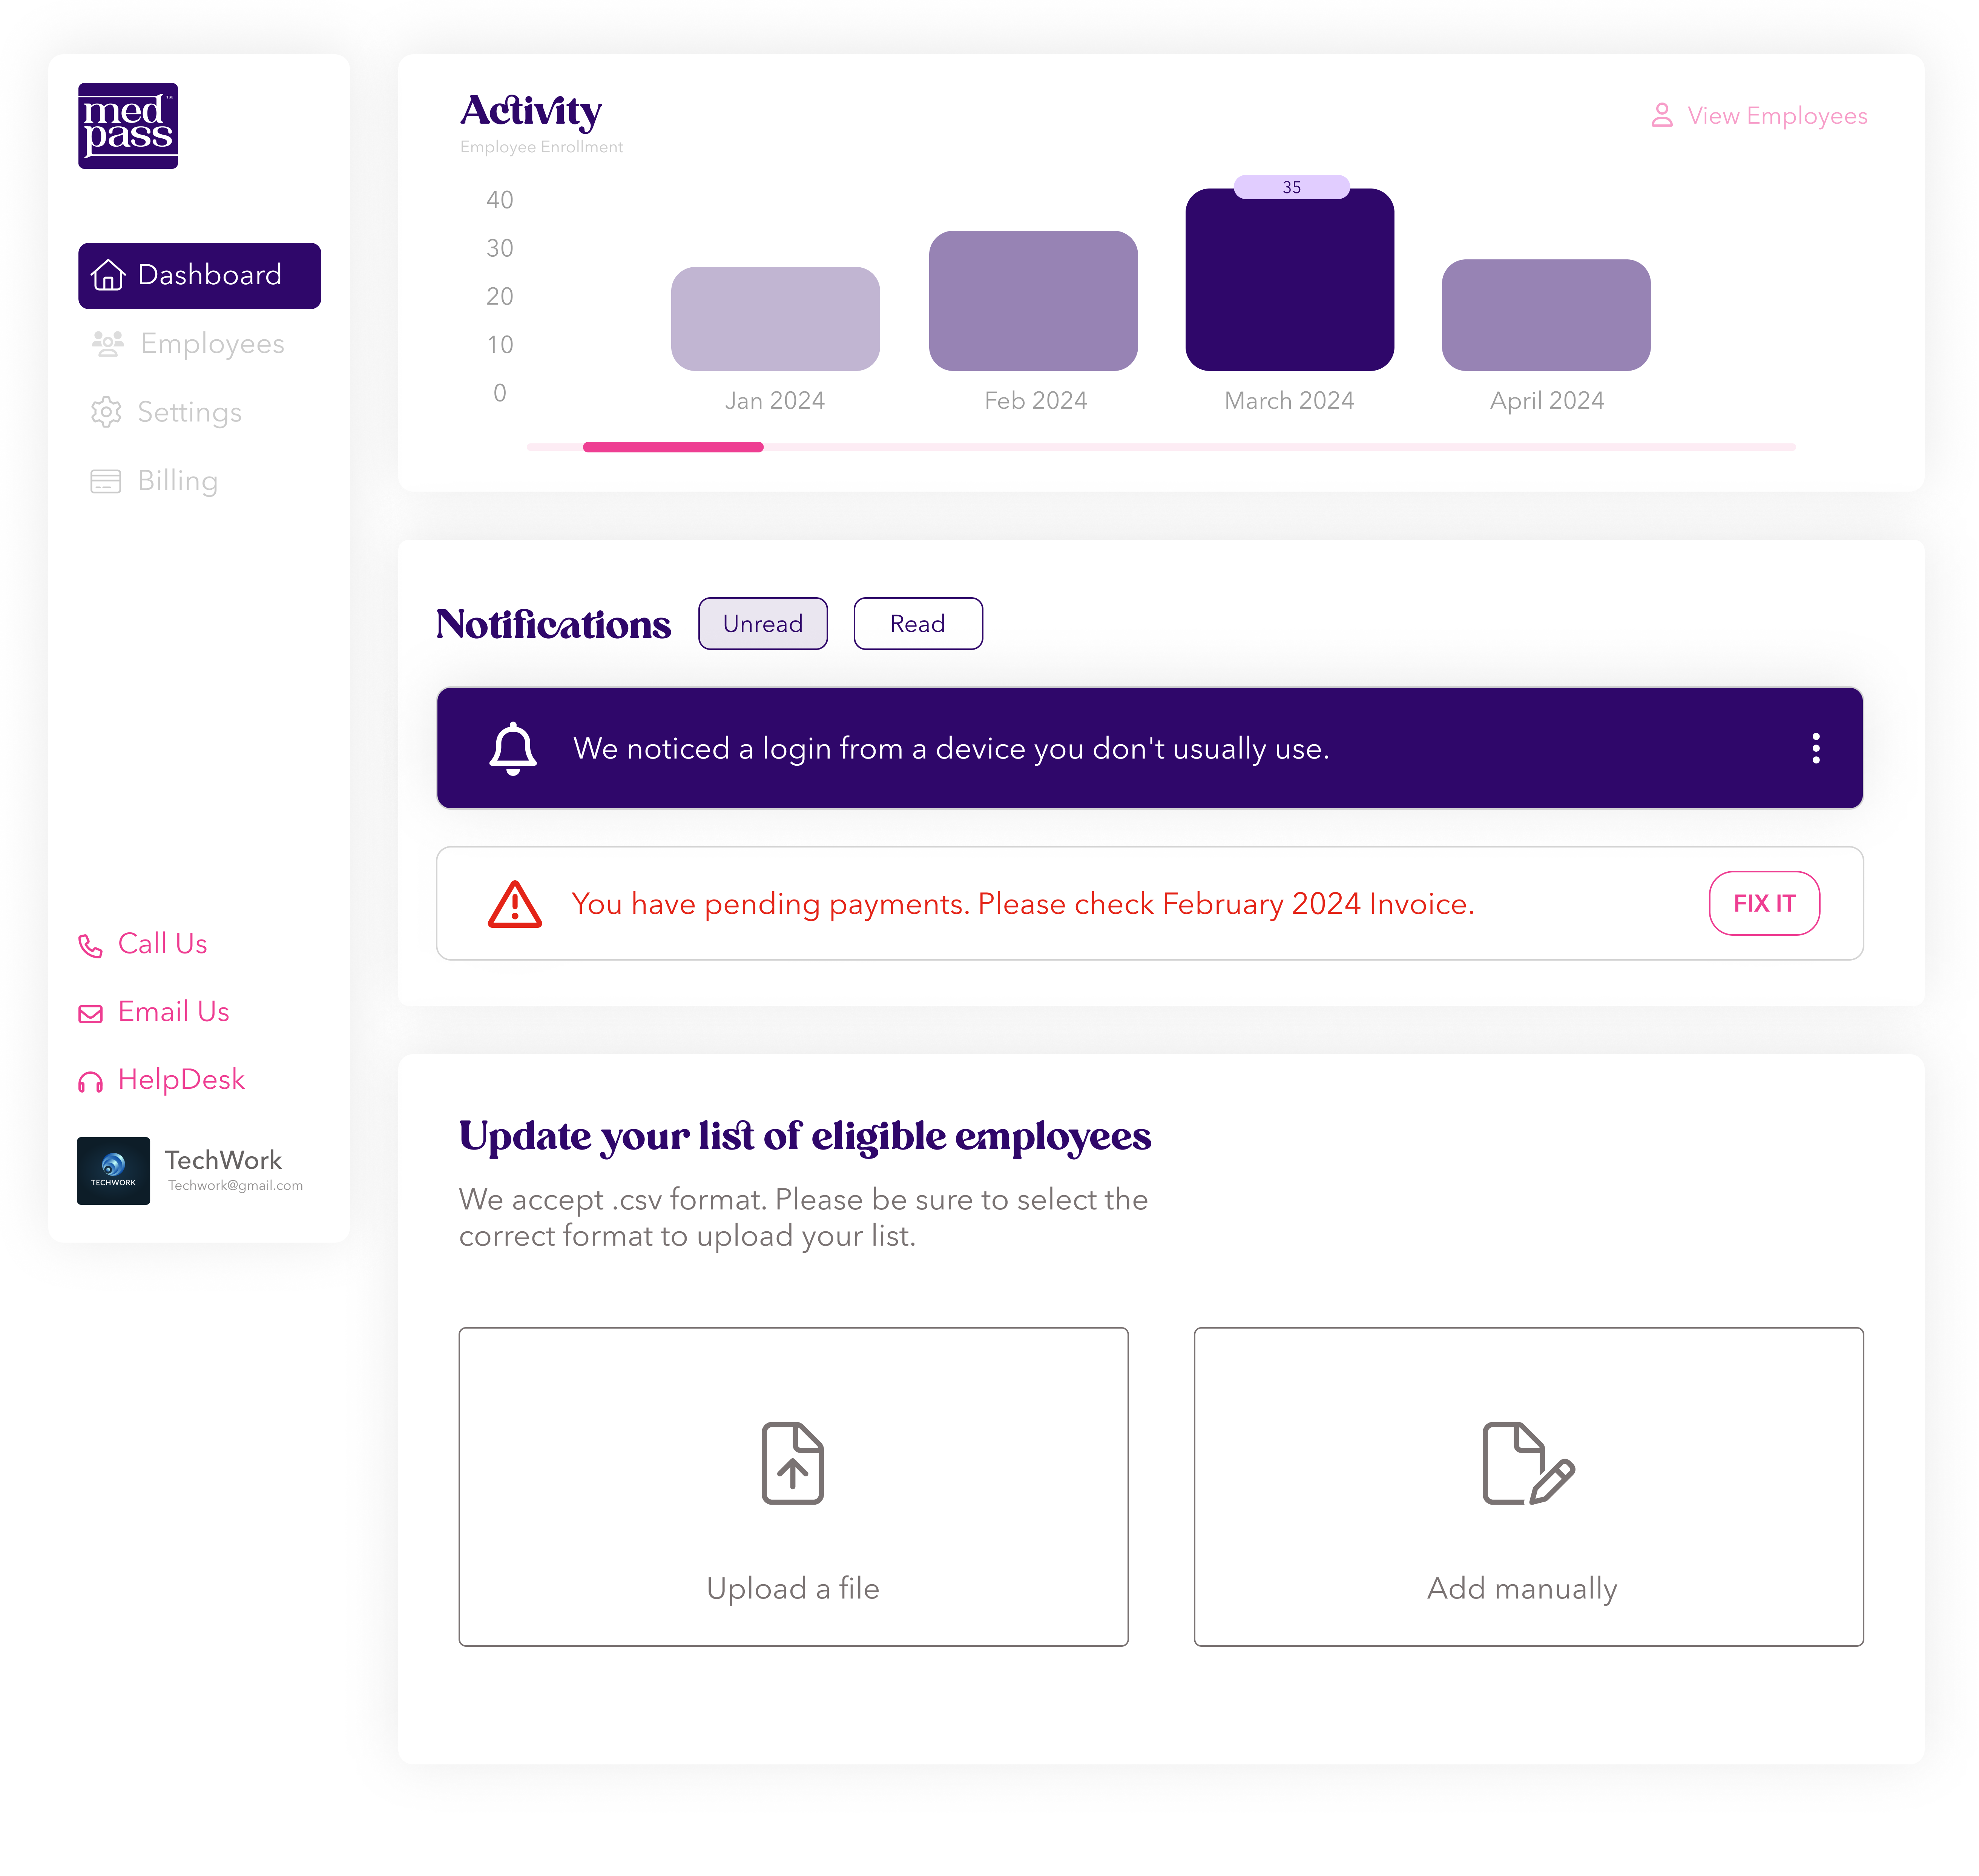
Task: Switch to Read notifications
Action: point(918,624)
